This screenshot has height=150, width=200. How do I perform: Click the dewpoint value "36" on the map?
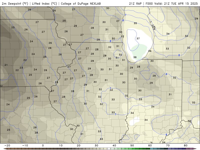click(x=150, y=51)
